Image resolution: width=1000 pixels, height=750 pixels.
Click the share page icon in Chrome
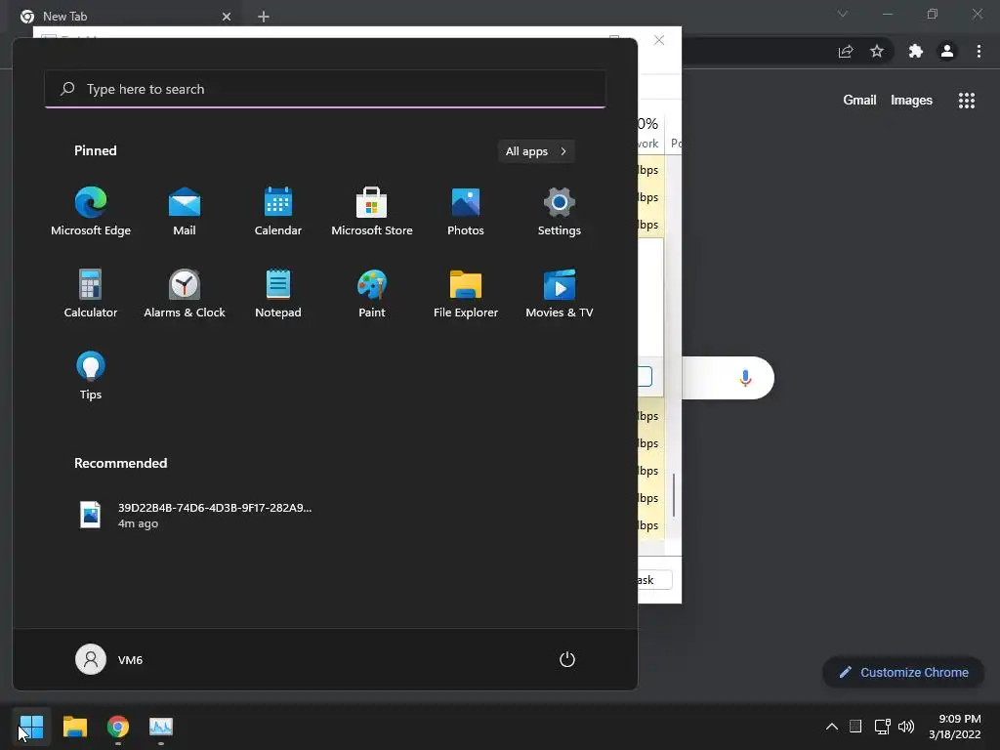click(x=846, y=51)
